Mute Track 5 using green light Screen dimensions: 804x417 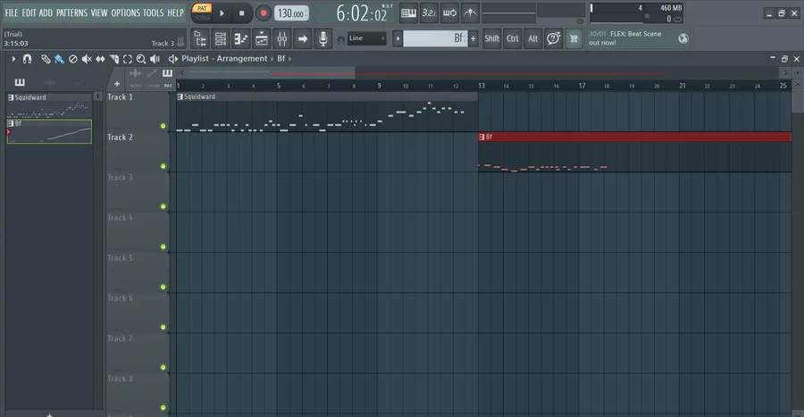click(x=163, y=287)
